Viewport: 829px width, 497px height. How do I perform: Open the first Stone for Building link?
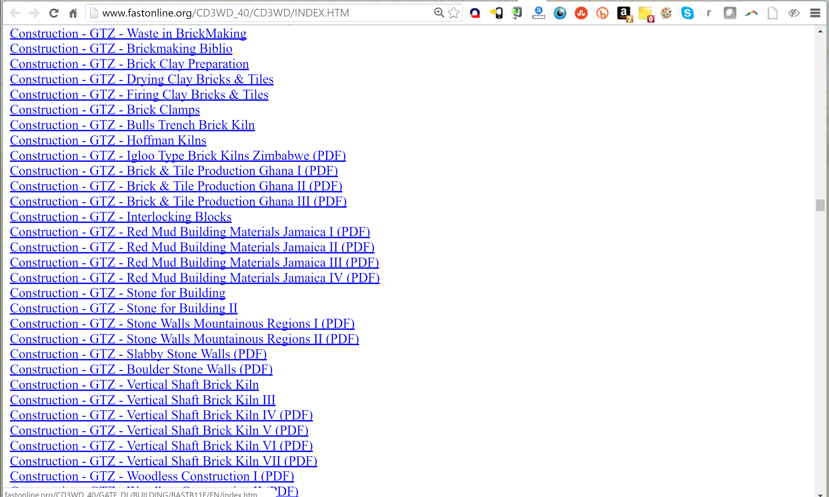[x=118, y=293]
